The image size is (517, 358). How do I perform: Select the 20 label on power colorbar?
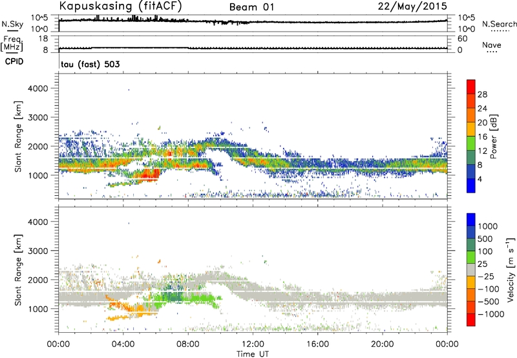click(482, 123)
